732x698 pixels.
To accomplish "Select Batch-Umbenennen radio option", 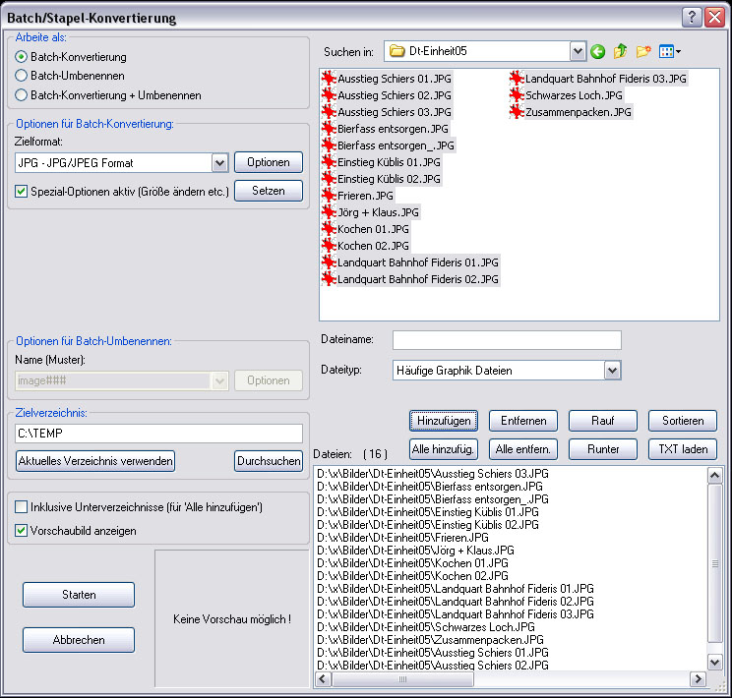I will click(x=22, y=76).
